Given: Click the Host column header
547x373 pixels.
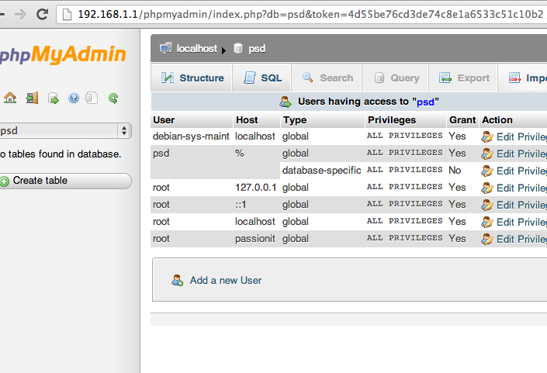Looking at the screenshot, I should [x=256, y=120].
